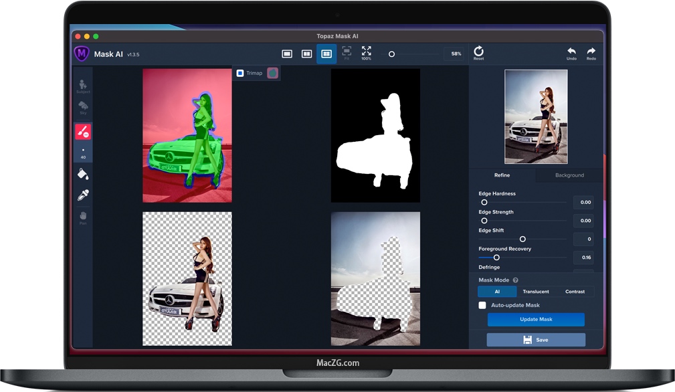Pick the Eyedropper tool

pos(83,196)
